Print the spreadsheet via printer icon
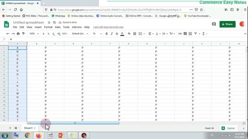This screenshot has width=248, height=139. tap(18, 34)
